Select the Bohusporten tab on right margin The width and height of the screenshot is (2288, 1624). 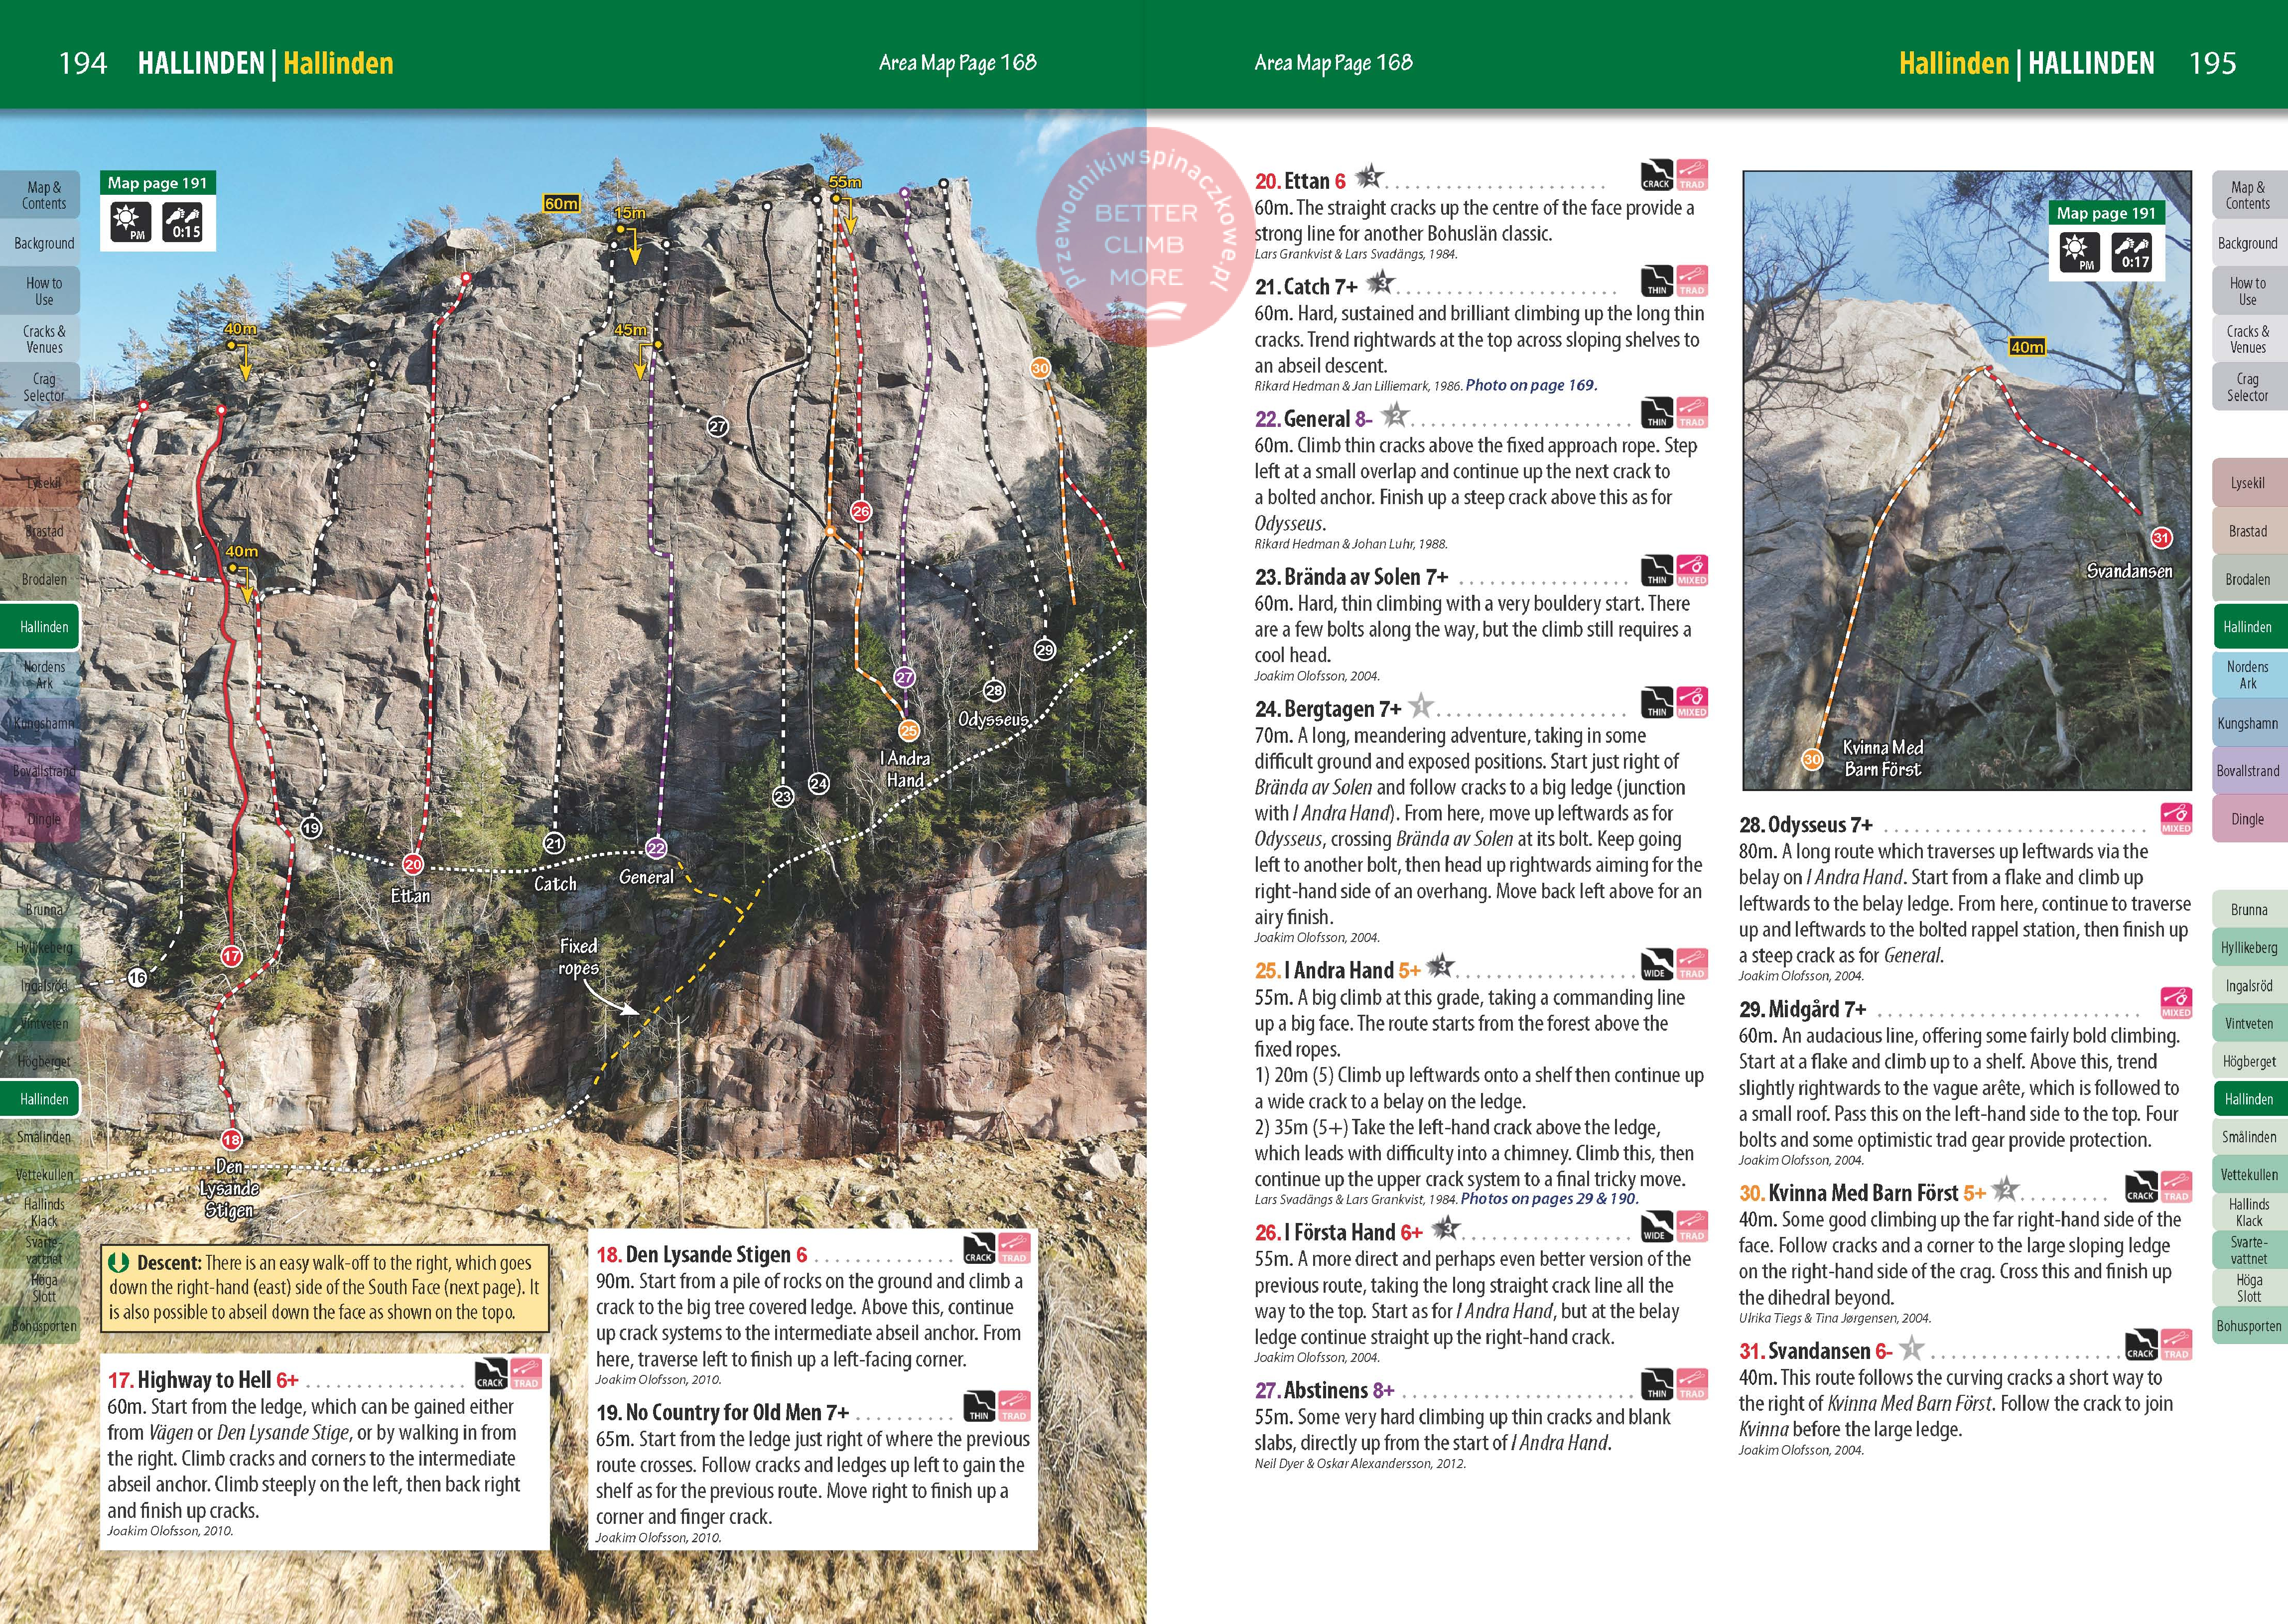pos(2248,1326)
